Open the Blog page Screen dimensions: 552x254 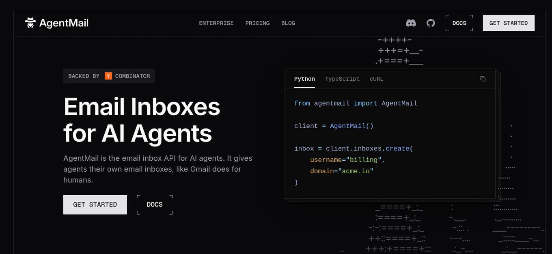click(x=288, y=23)
